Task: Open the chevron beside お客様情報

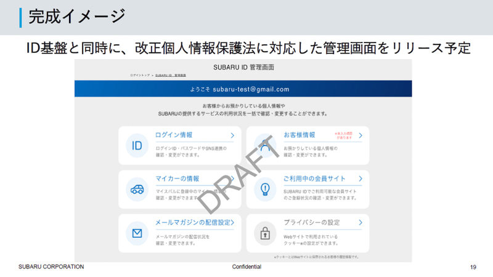Action: (361, 135)
